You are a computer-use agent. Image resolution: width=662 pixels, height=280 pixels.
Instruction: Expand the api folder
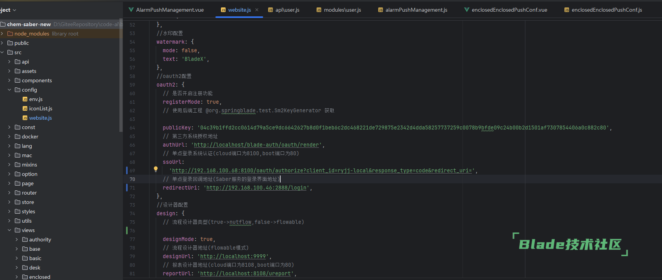[9, 62]
